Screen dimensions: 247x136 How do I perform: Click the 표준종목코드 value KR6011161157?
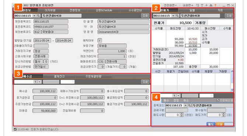coord(51,27)
